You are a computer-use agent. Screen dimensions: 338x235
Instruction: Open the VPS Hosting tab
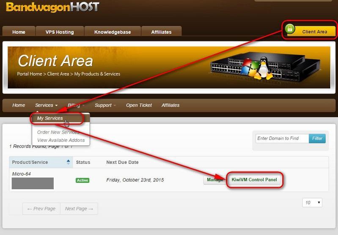coord(60,32)
